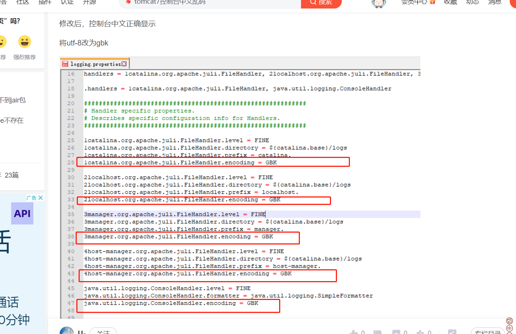Follow the author with the 关注 button
The image size is (516, 334).
pyautogui.click(x=103, y=331)
